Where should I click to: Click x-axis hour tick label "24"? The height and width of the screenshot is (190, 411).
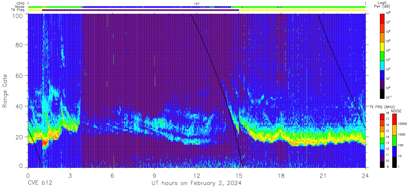365,175
